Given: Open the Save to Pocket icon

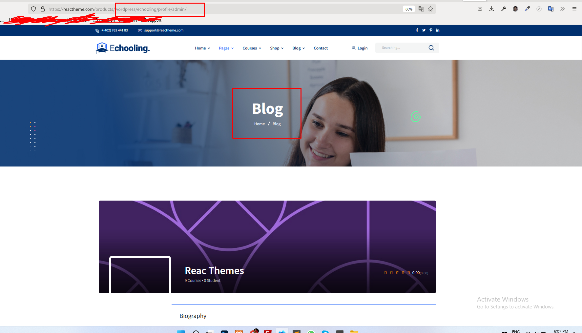Looking at the screenshot, I should tap(480, 9).
